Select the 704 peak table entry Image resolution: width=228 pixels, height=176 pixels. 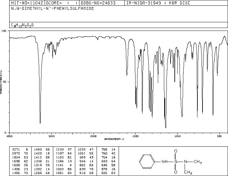[108, 158]
